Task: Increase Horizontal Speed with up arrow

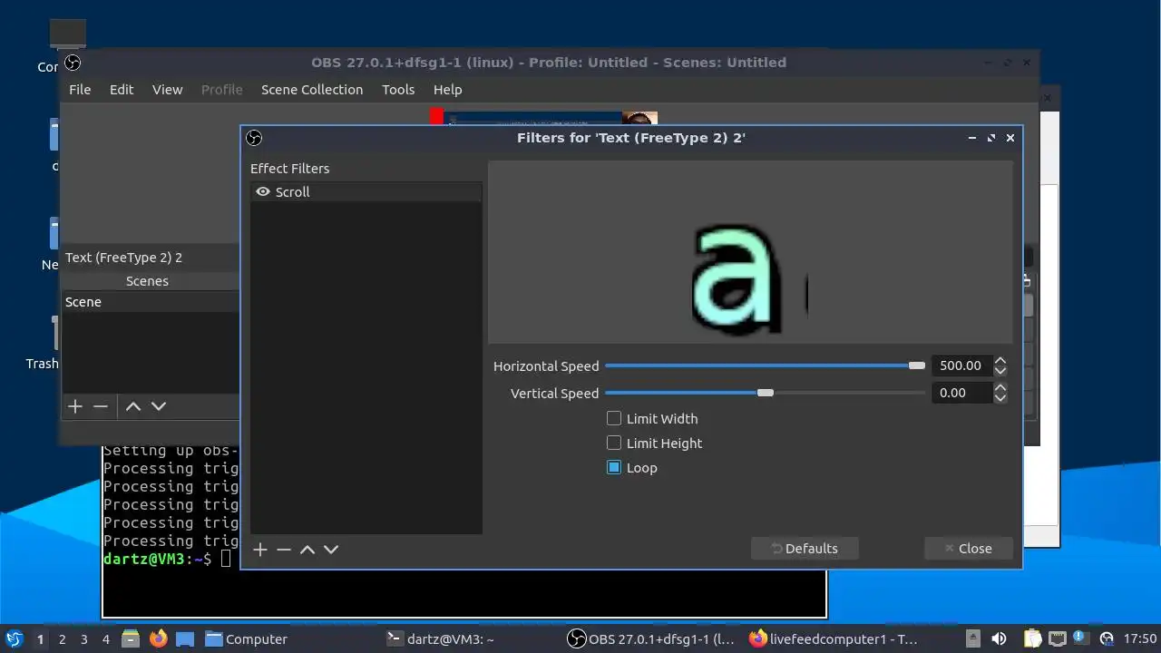Action: [1000, 361]
